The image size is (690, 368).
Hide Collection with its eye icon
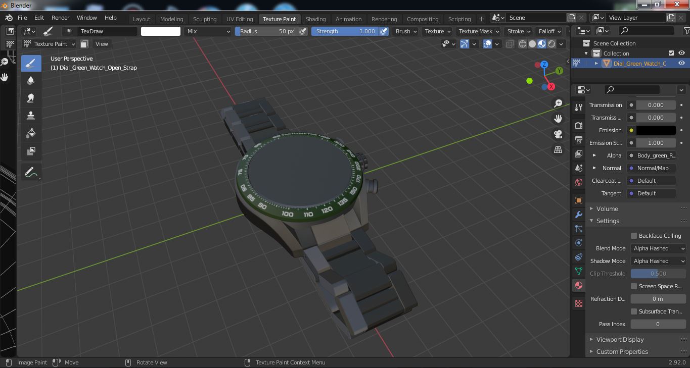pyautogui.click(x=681, y=53)
